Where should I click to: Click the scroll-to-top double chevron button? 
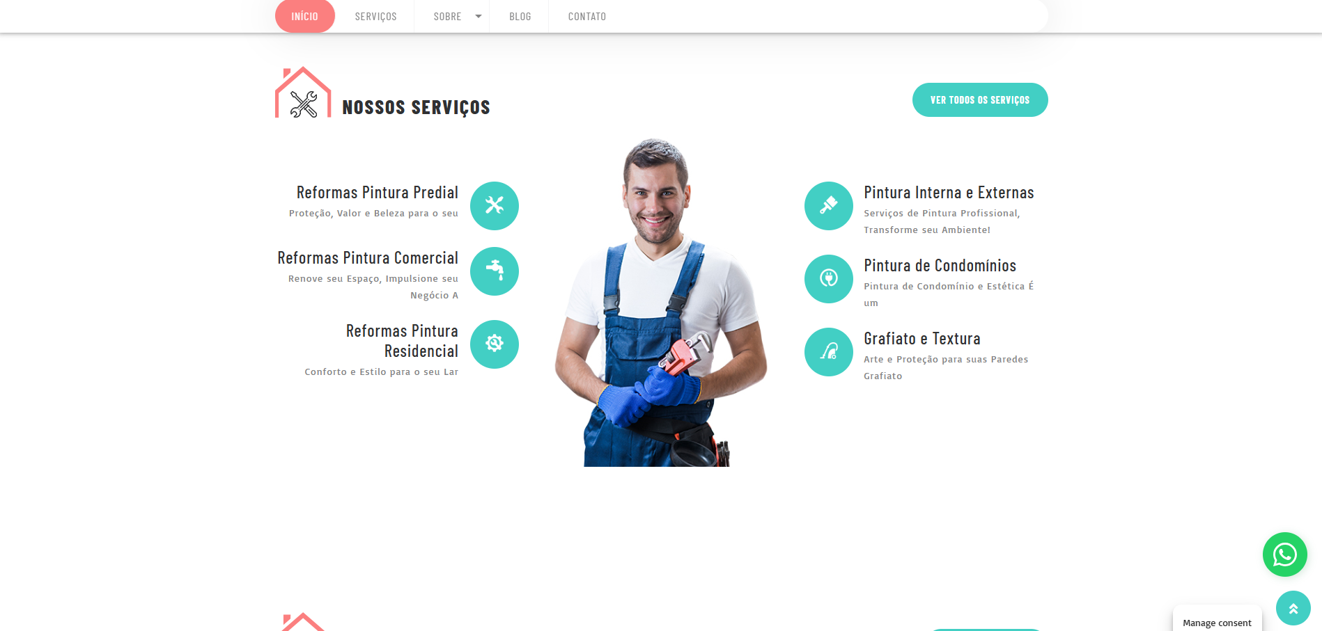[x=1293, y=608]
